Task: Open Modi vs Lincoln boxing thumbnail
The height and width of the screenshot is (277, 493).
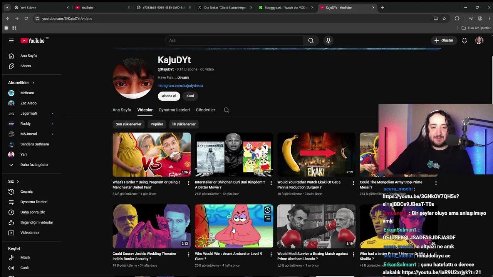Action: (316, 226)
